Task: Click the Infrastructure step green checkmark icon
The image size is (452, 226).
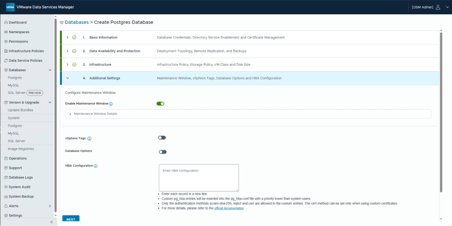Action: point(74,65)
